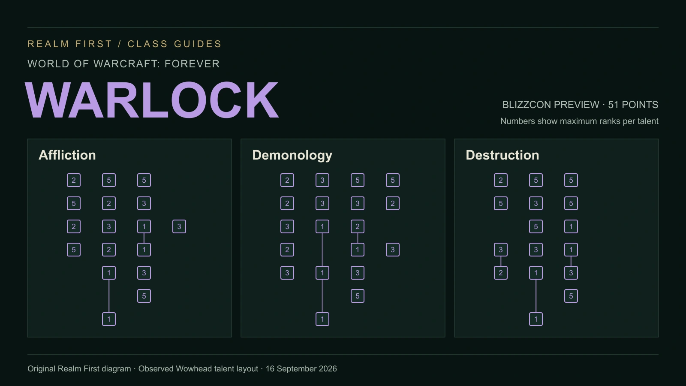Screen dimensions: 686x386
Task: Click the BlizzCon Preview 51 Points label
Action: [580, 105]
